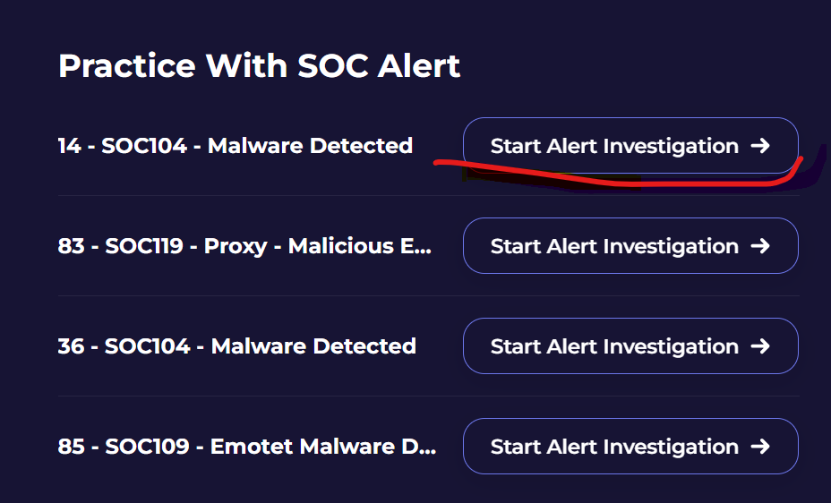Click the SOC119 rule code text
This screenshot has width=831, height=503.
pos(147,246)
